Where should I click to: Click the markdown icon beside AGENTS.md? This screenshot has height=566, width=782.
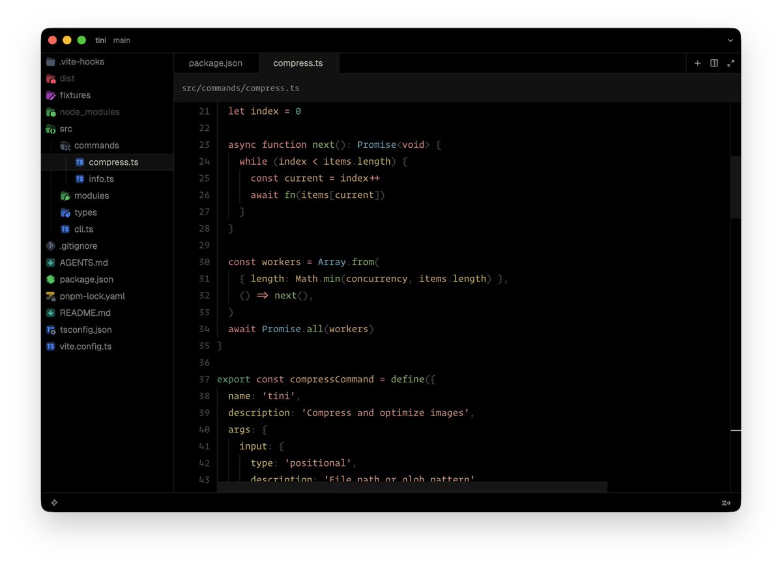pyautogui.click(x=51, y=262)
